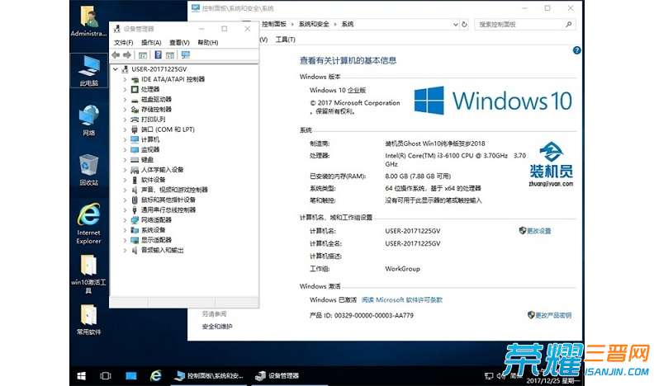Screen dimensions: 654x386
Task: Collapse the USER-20171225GV root node
Action: tap(116, 69)
